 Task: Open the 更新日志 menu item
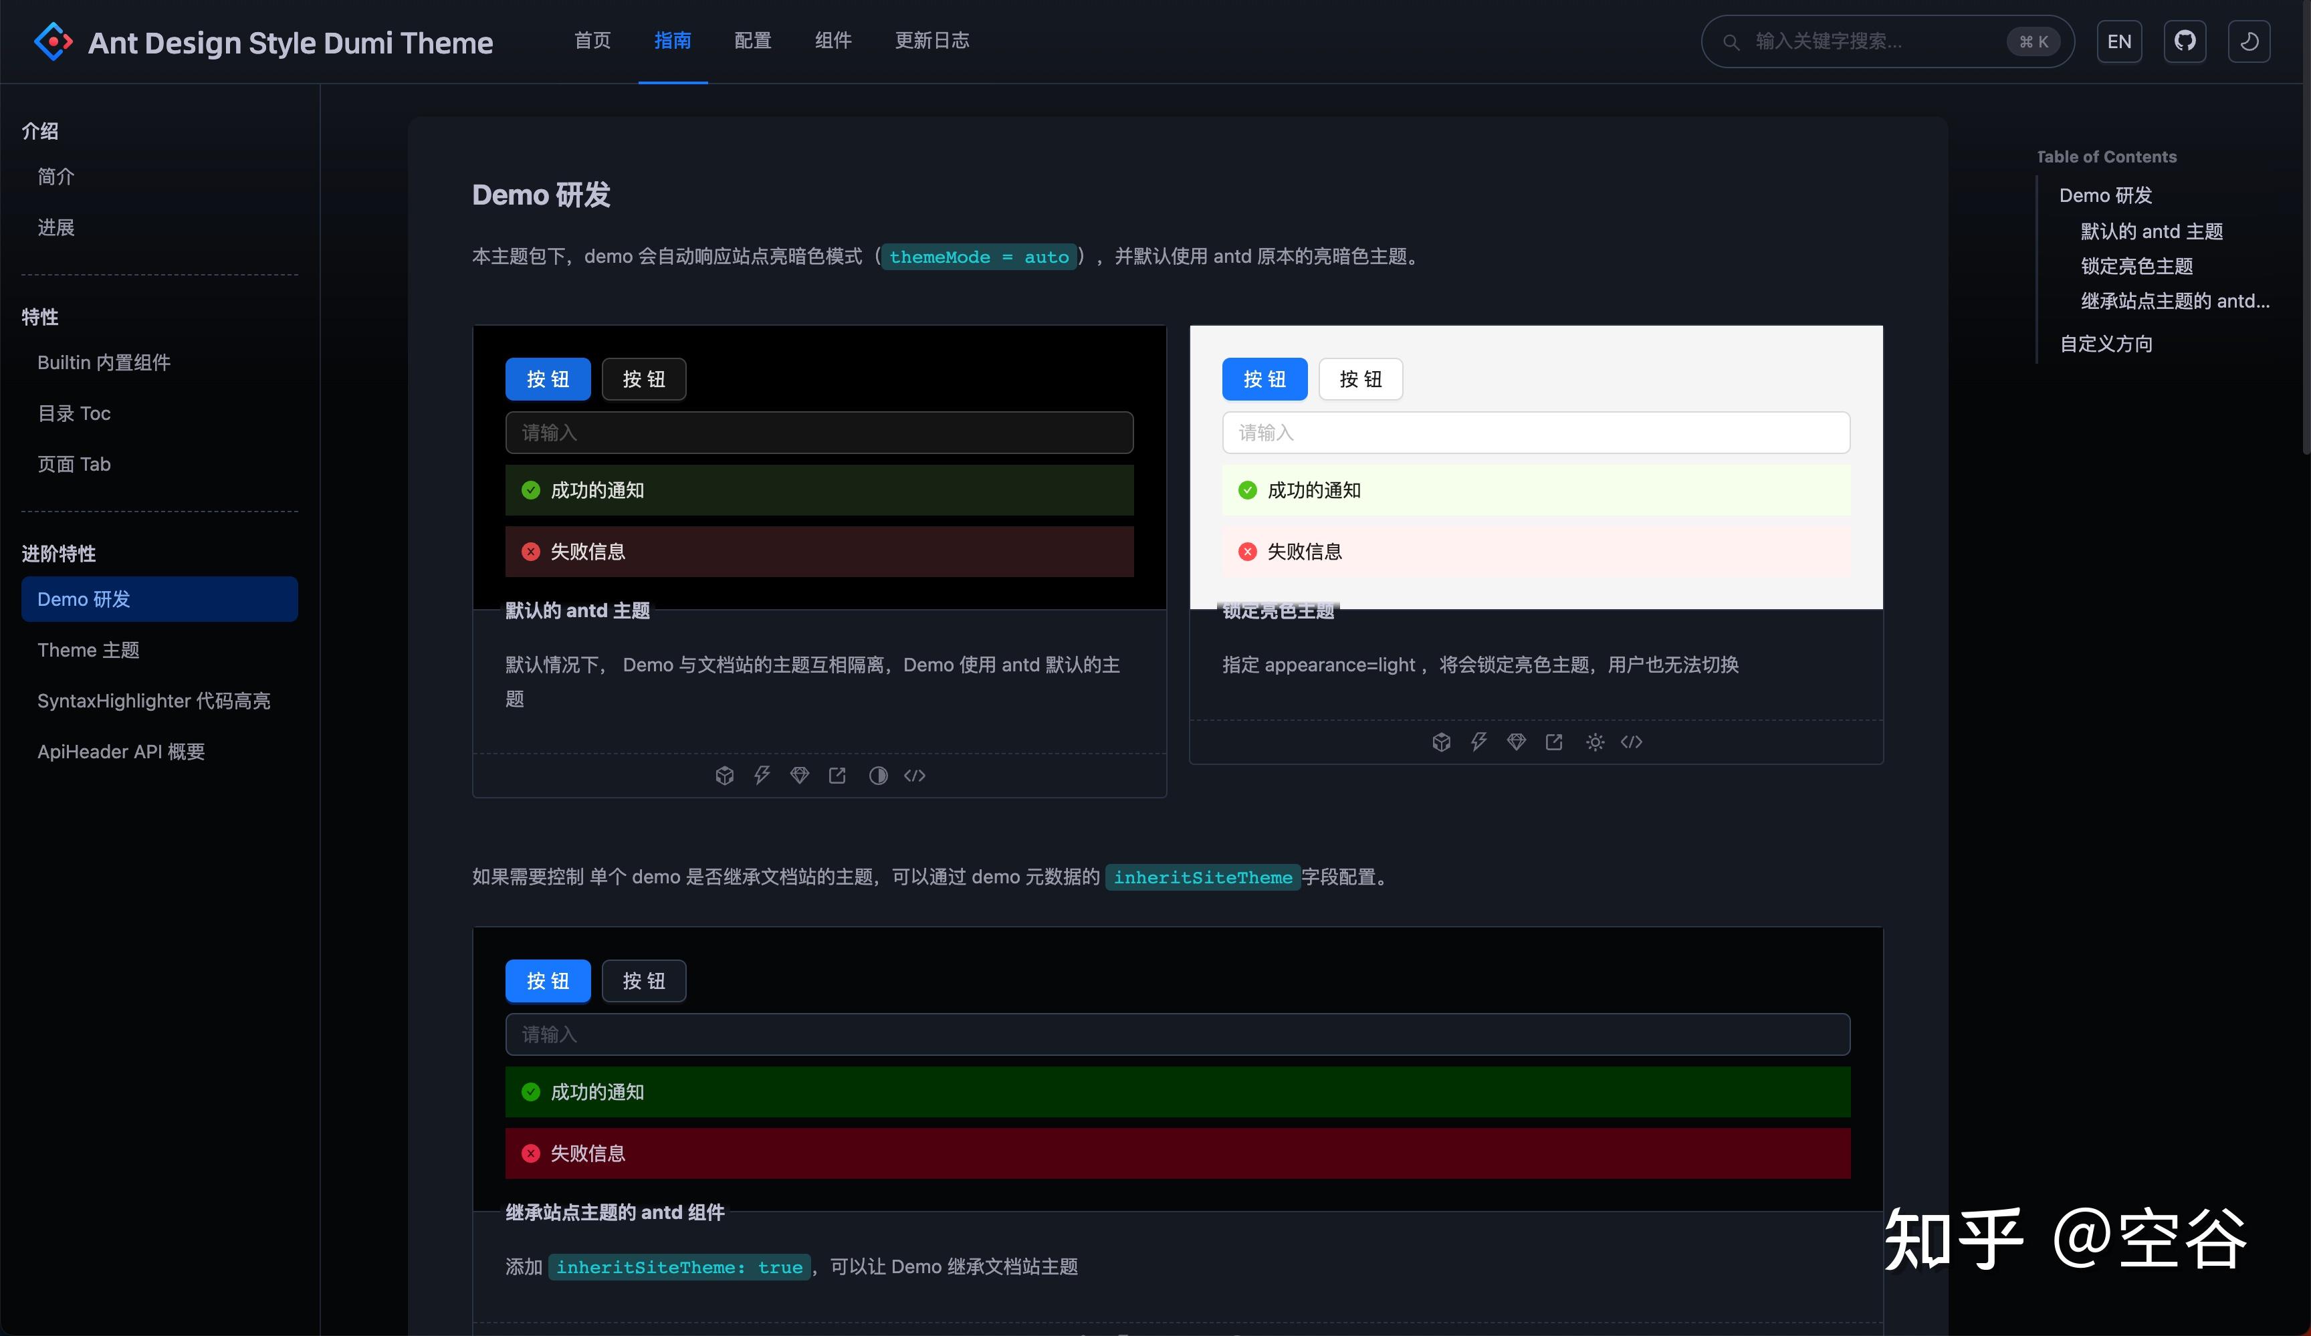[931, 40]
